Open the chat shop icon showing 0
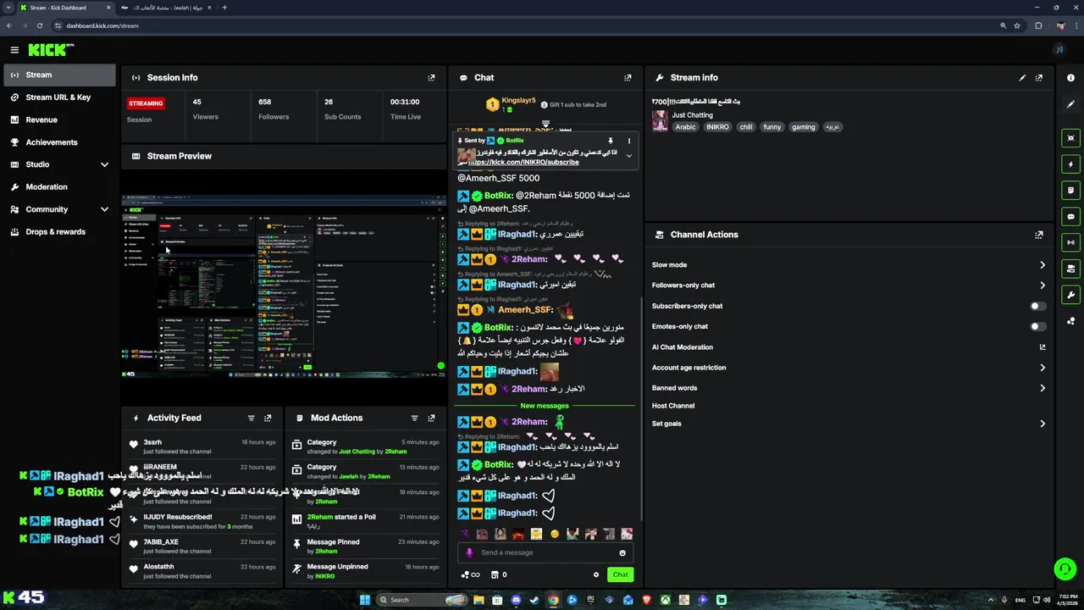 coord(499,574)
